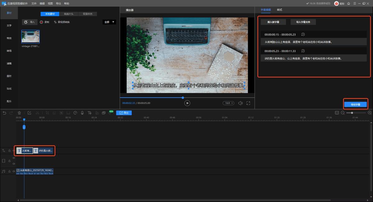The width and height of the screenshot is (373, 202).
Task: Click the home icon in title bar
Action: (x=349, y=3)
